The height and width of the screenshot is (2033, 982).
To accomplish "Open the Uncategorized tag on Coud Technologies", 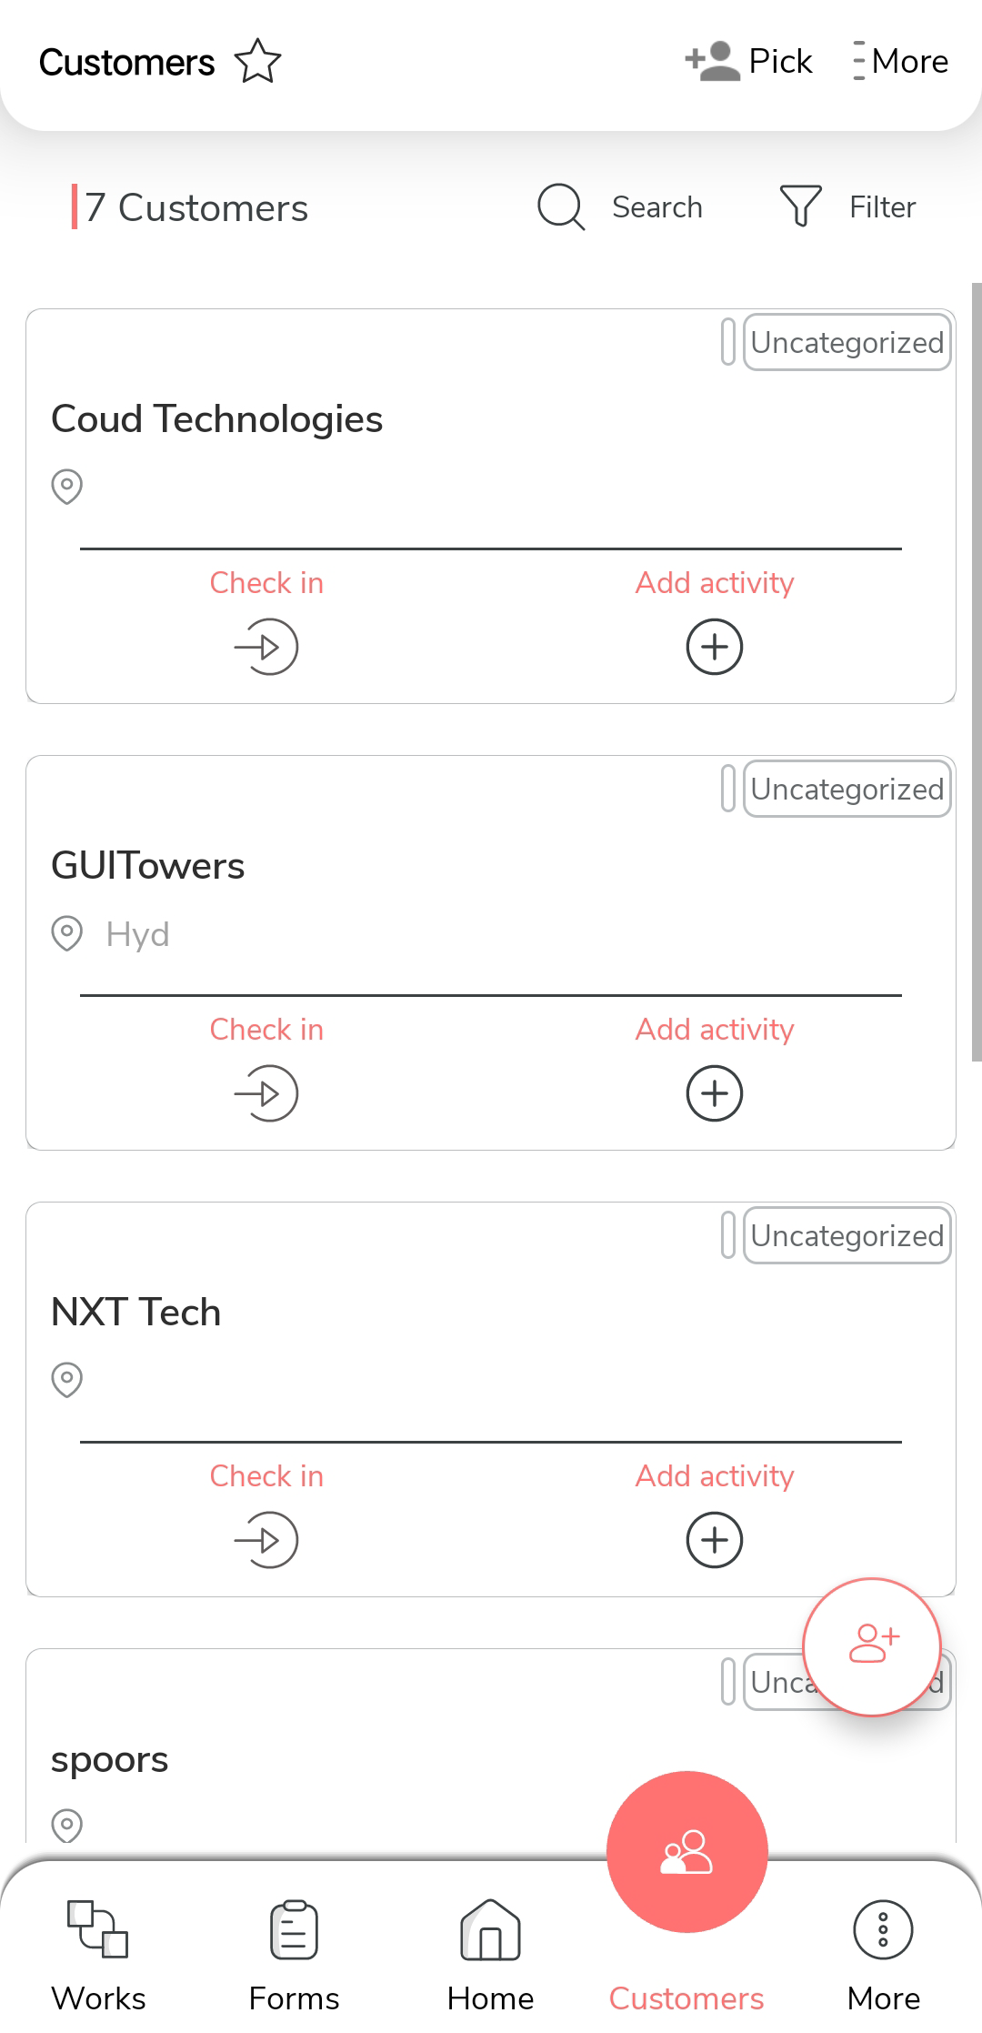I will click(x=847, y=343).
